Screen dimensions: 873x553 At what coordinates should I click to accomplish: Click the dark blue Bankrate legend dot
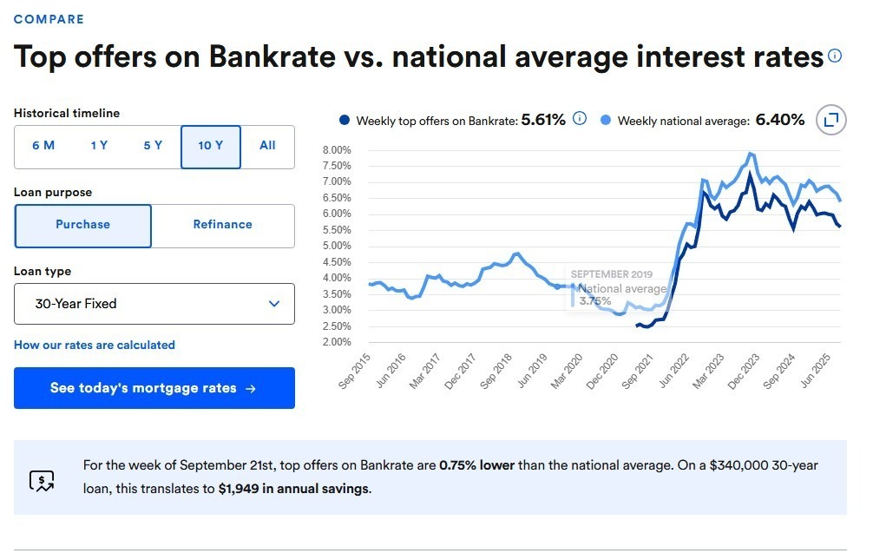pos(345,121)
